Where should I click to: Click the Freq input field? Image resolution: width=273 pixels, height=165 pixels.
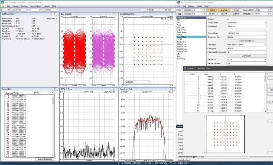(192, 10)
